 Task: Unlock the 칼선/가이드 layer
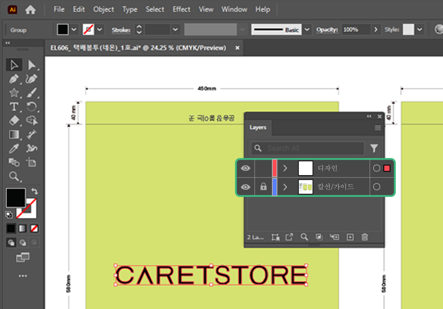263,187
